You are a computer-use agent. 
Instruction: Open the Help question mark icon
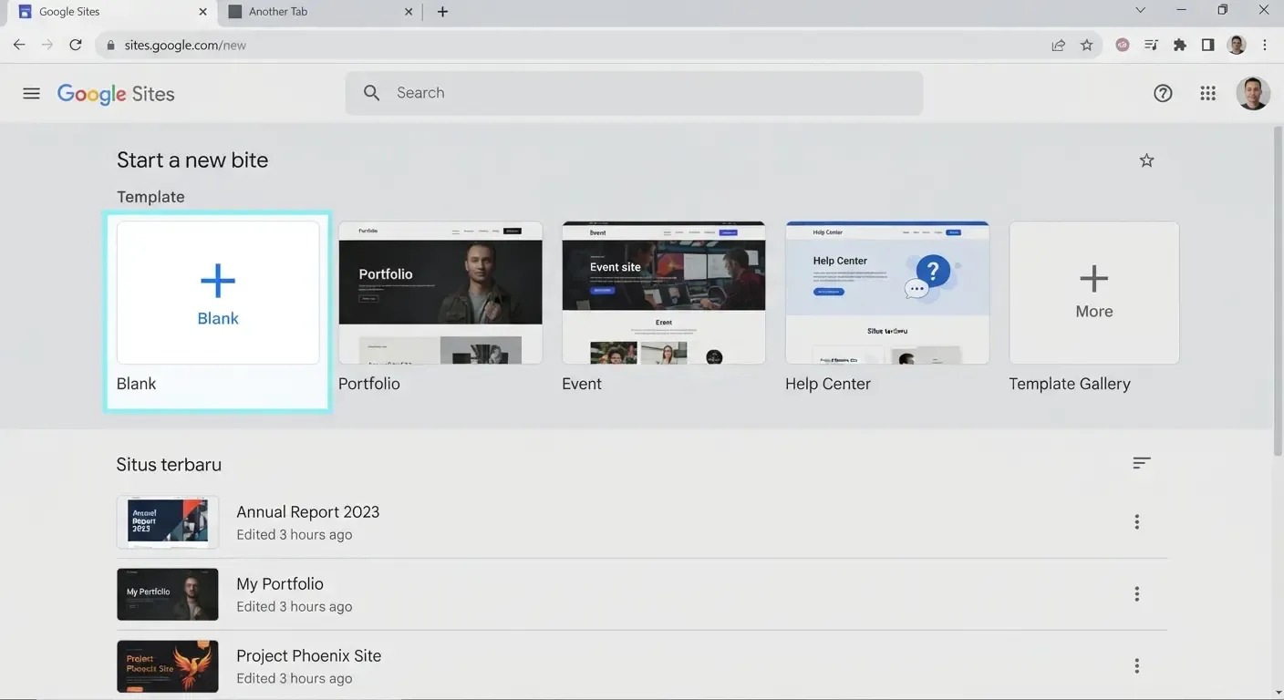(1163, 93)
